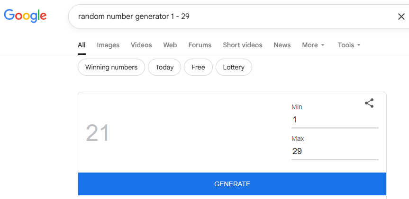Click the Max value input field
Viewport: 409px width, 199px height.
335,151
